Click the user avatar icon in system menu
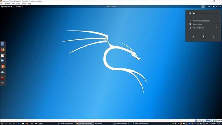 tap(190, 28)
